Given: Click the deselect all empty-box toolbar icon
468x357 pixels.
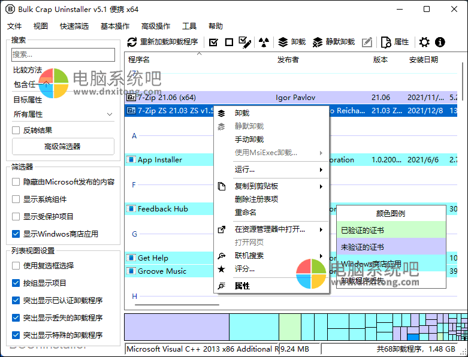Looking at the screenshot, I should click(229, 42).
